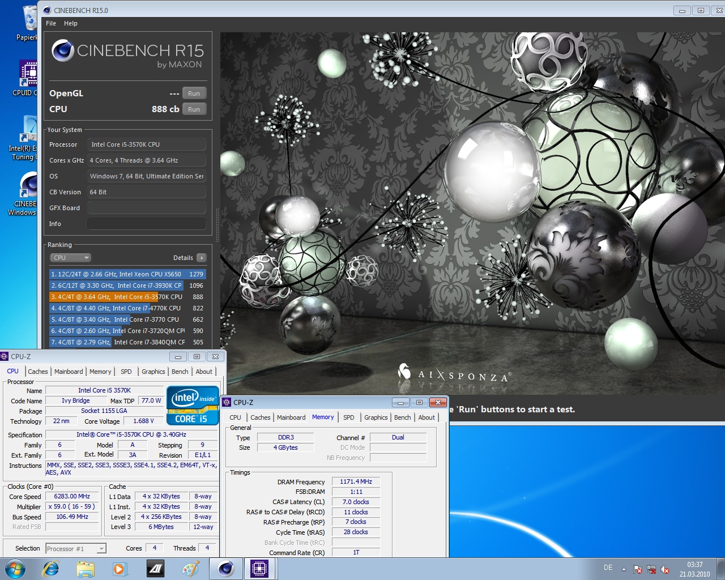The image size is (725, 580).
Task: Click the left CPU-Z window title icon
Action: pos(5,356)
